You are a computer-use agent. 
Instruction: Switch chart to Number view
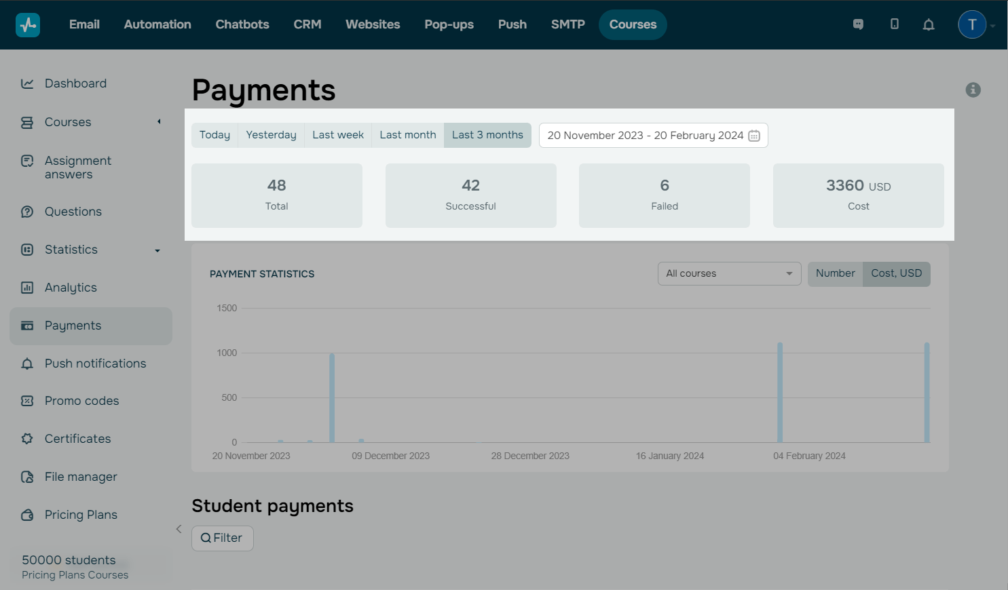835,273
